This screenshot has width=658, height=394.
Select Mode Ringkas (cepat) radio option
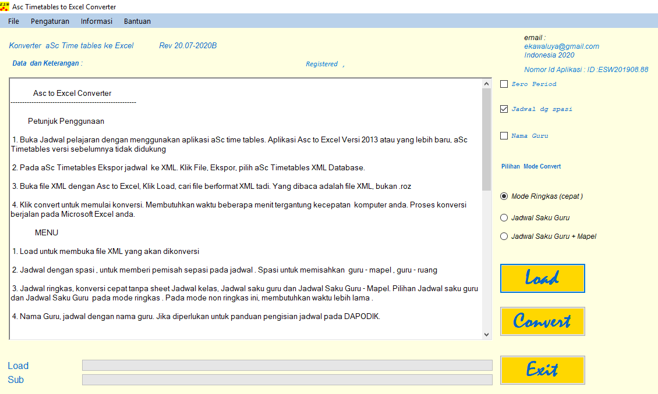pos(504,196)
